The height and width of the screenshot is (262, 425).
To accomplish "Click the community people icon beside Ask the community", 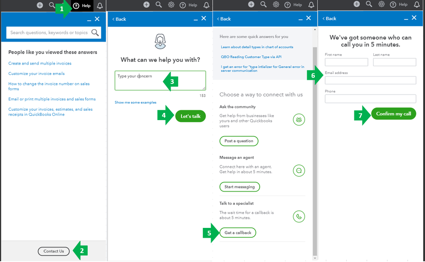I will (299, 120).
